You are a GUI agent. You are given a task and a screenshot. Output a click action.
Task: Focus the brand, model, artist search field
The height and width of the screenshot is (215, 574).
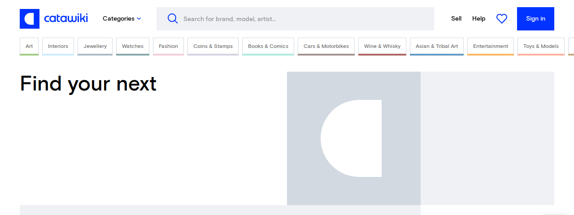(x=305, y=19)
